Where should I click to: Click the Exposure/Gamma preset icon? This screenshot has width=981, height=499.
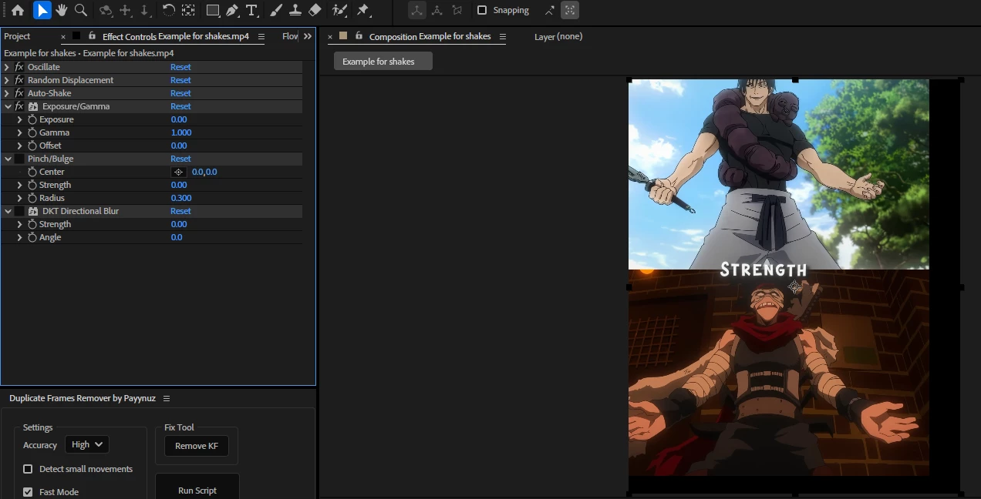(33, 106)
